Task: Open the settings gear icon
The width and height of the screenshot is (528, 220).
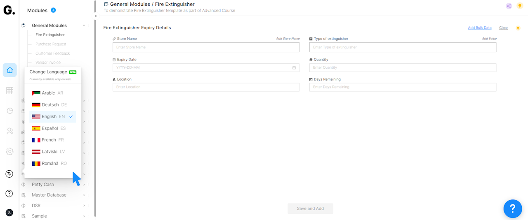Action: tap(9, 152)
